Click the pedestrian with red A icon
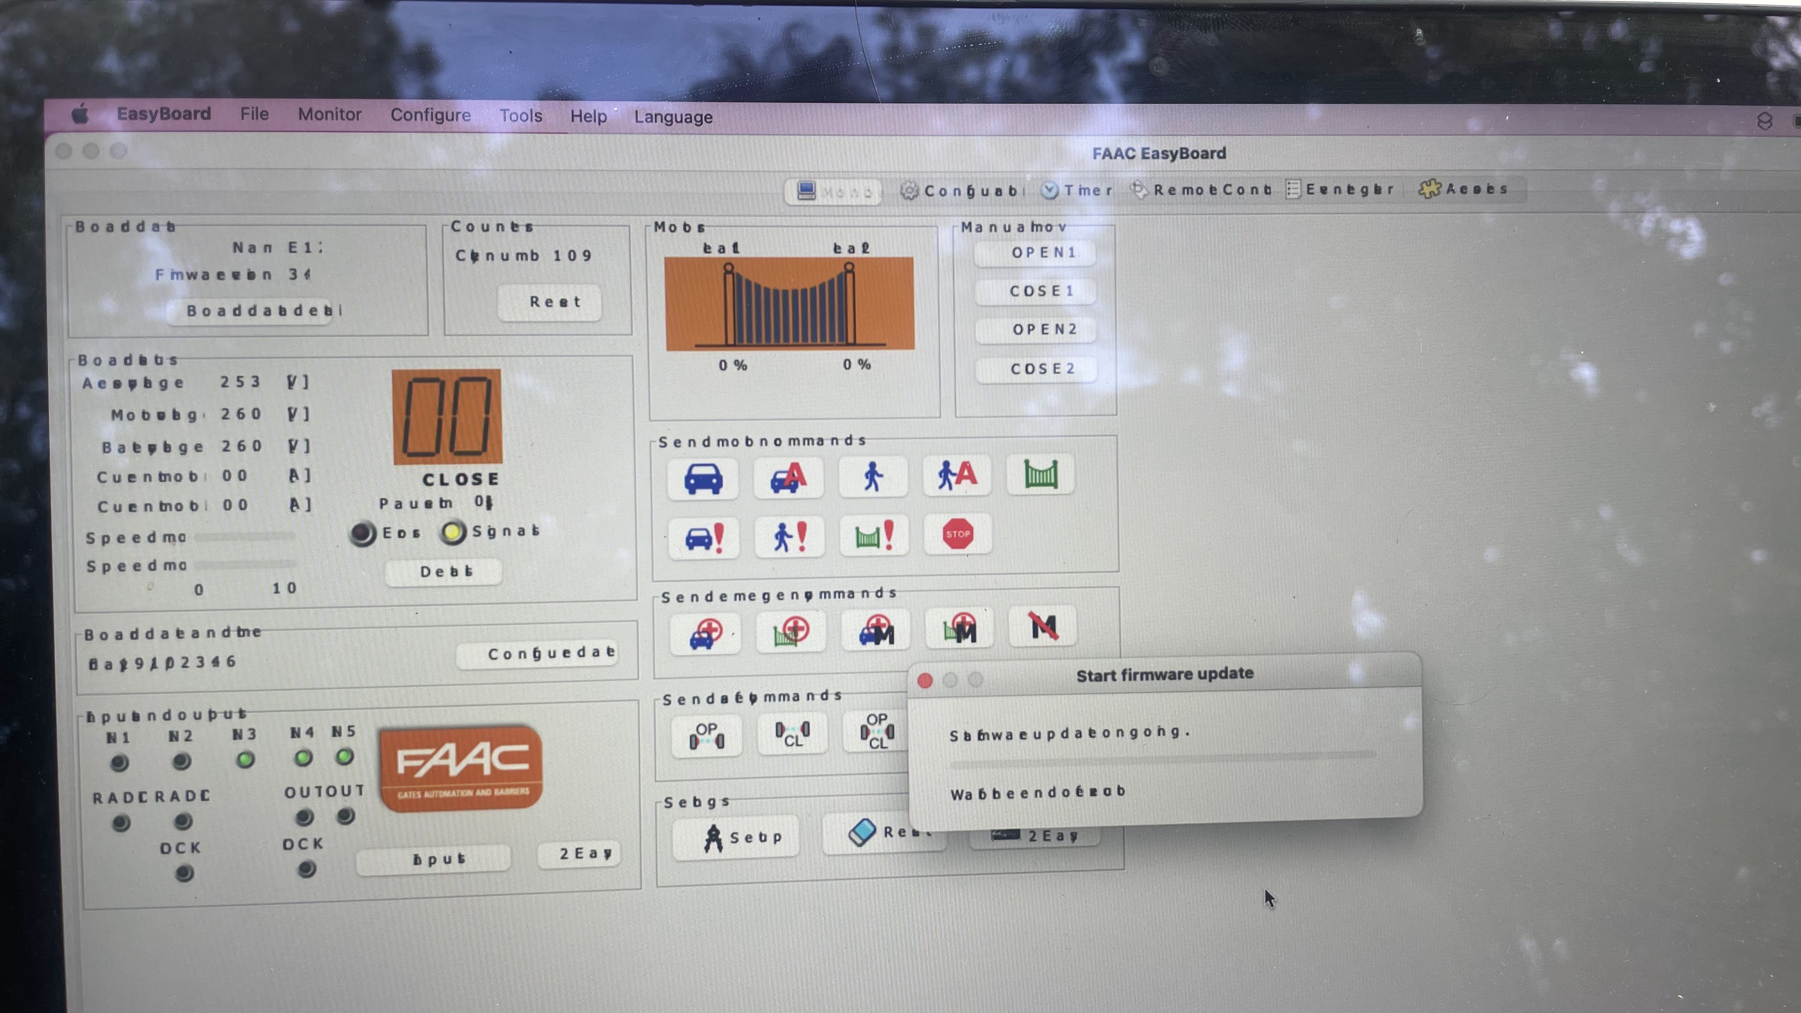 [x=956, y=476]
